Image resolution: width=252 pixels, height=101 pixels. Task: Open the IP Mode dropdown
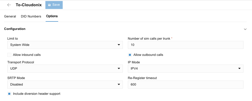click(186, 69)
